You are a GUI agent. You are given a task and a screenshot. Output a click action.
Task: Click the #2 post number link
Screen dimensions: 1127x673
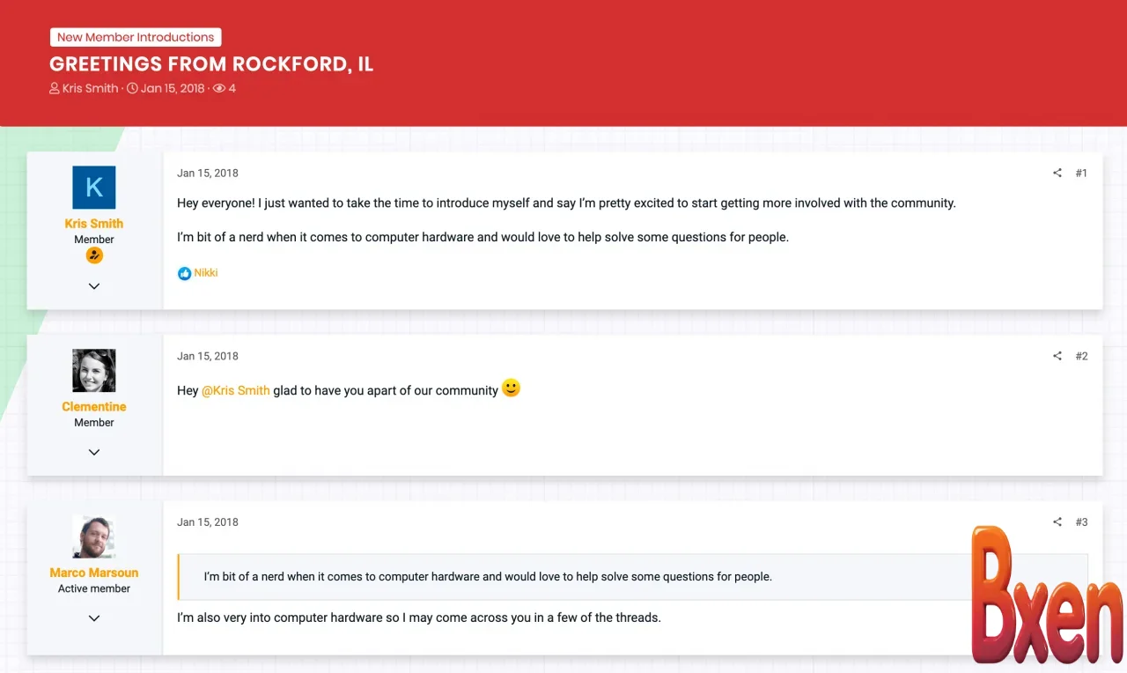pos(1081,356)
